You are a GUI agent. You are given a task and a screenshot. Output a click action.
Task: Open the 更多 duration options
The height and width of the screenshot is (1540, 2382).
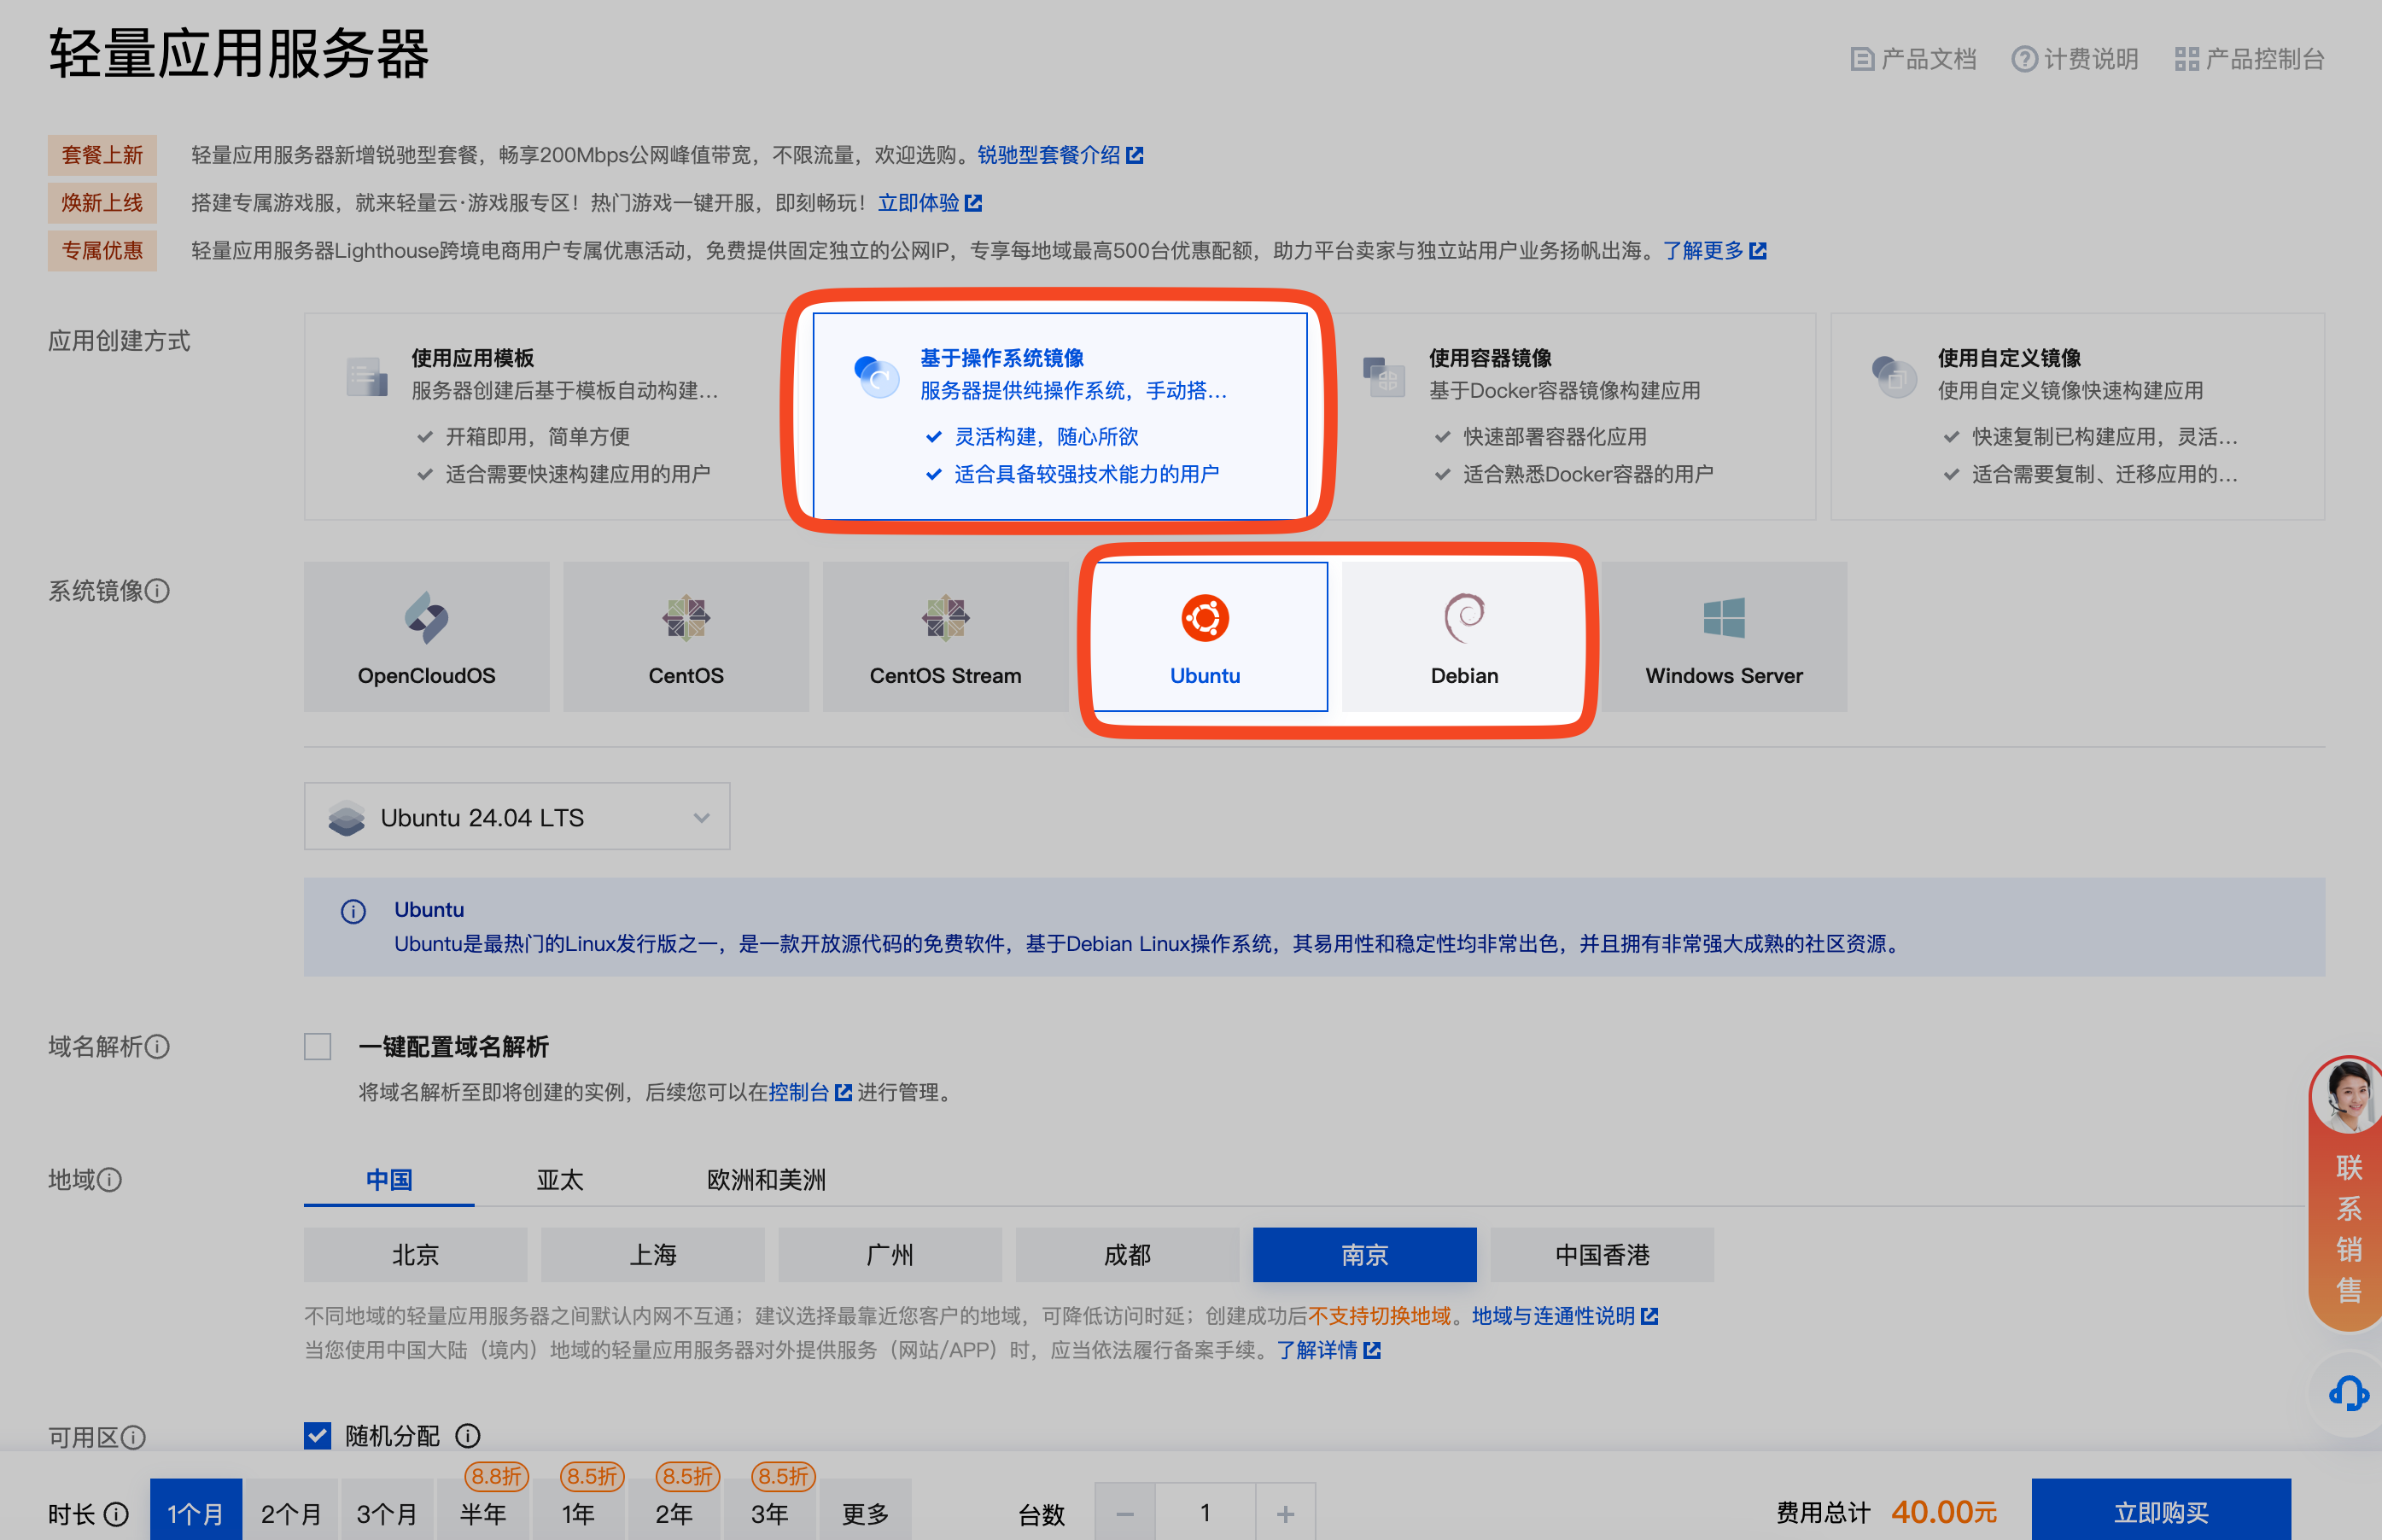click(x=864, y=1513)
